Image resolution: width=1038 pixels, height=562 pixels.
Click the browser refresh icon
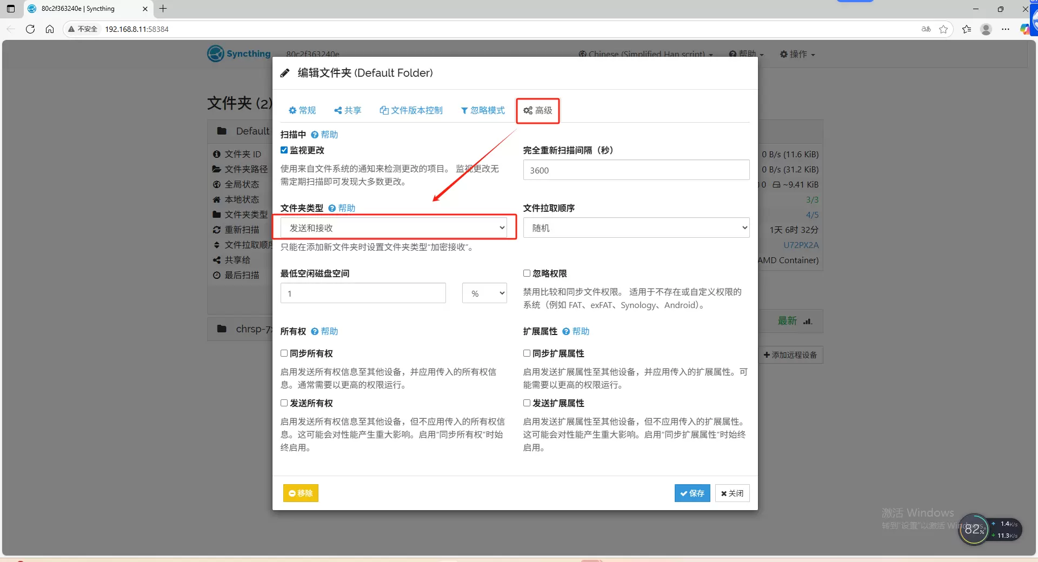[x=30, y=29]
